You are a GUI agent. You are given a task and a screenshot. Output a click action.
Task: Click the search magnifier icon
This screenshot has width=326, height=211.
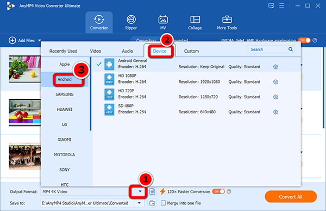(x=291, y=49)
